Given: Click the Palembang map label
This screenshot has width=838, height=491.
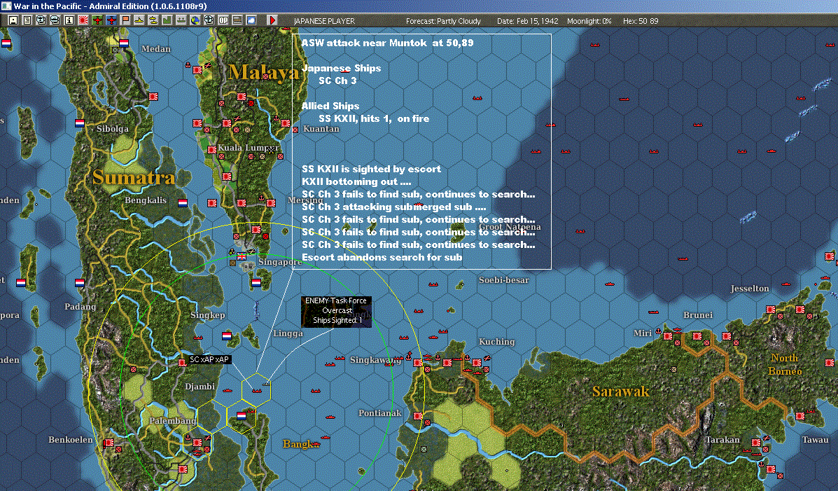Looking at the screenshot, I should point(172,421).
